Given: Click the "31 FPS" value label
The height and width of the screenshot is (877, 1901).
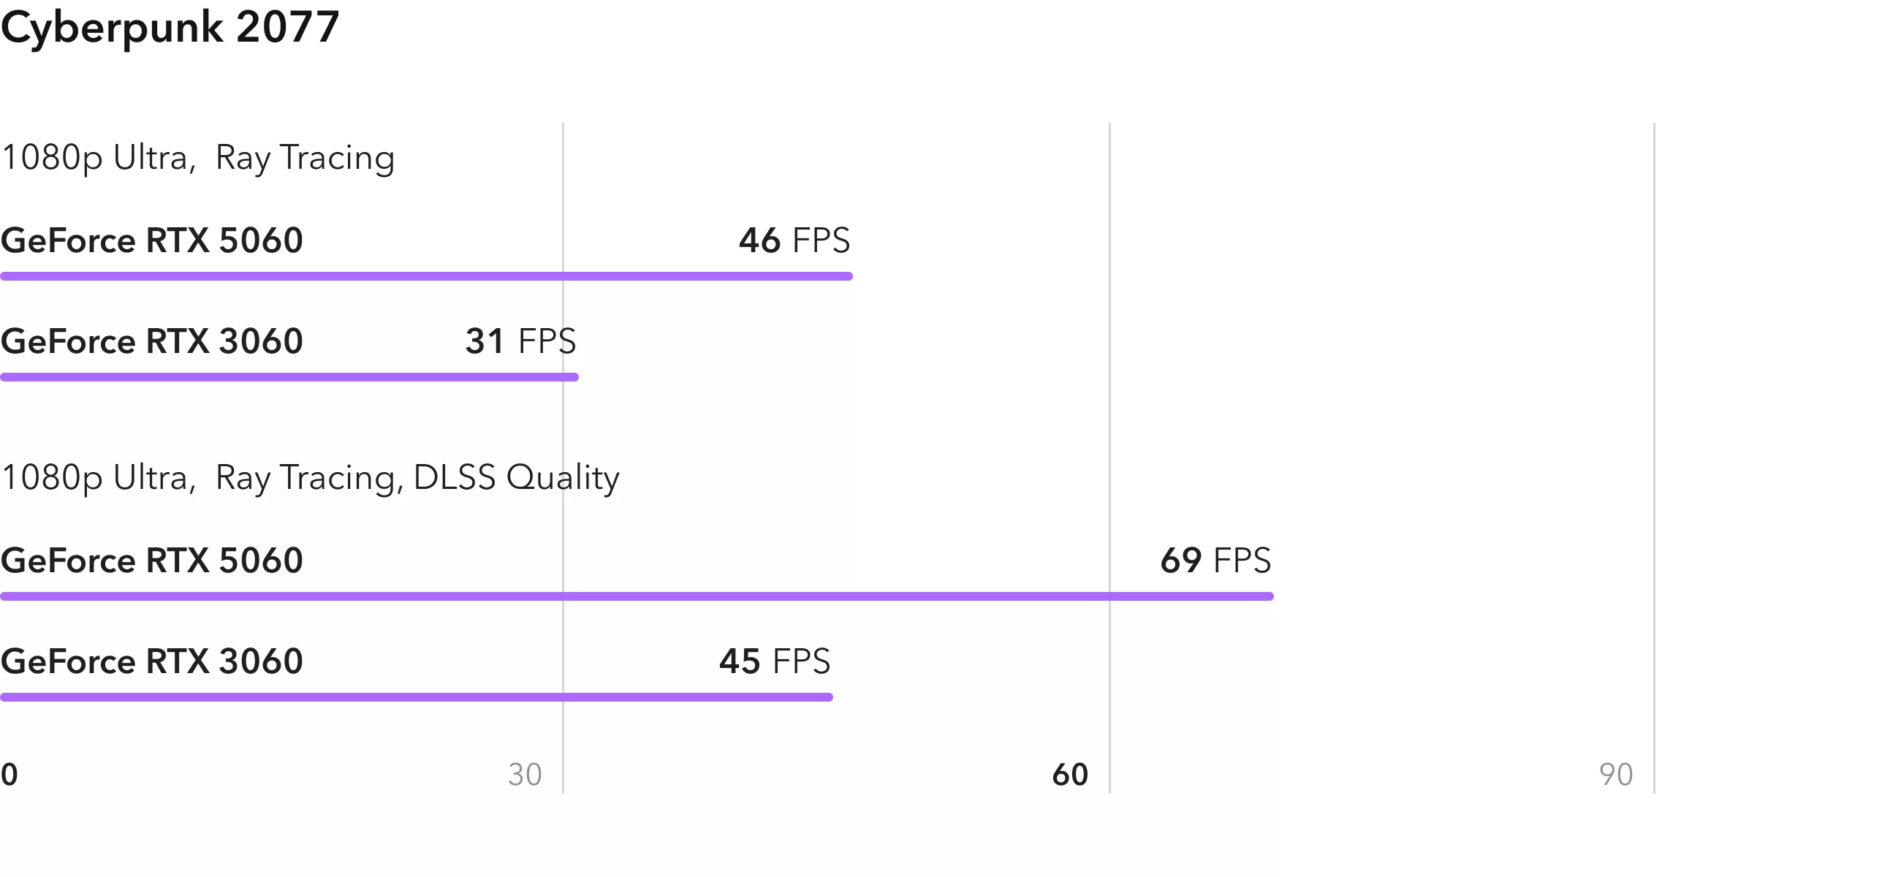Looking at the screenshot, I should click(520, 341).
